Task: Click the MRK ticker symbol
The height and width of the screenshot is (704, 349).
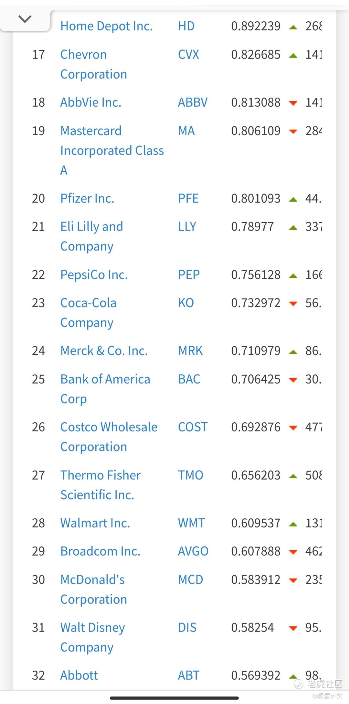Action: point(190,351)
